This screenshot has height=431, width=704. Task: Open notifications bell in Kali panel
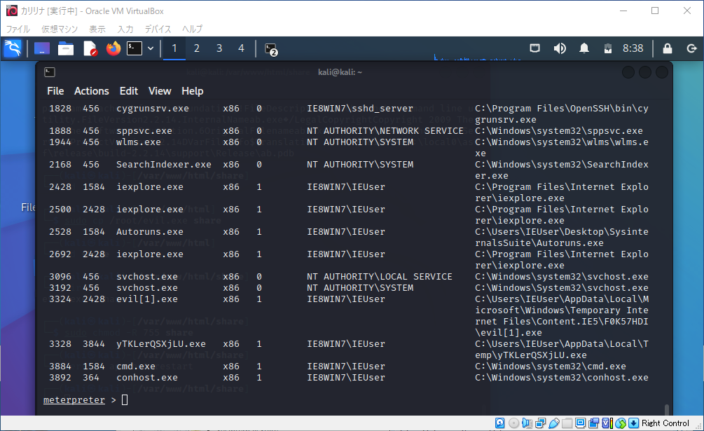[x=584, y=48]
